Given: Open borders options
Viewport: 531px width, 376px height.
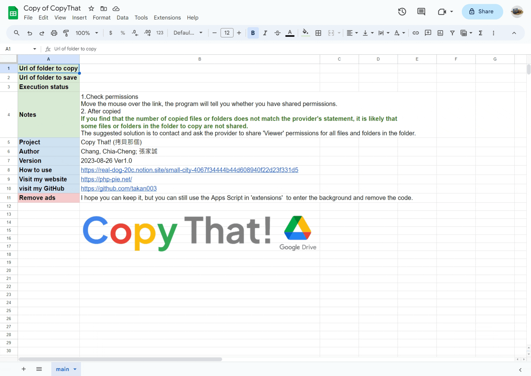Looking at the screenshot, I should tap(318, 33).
